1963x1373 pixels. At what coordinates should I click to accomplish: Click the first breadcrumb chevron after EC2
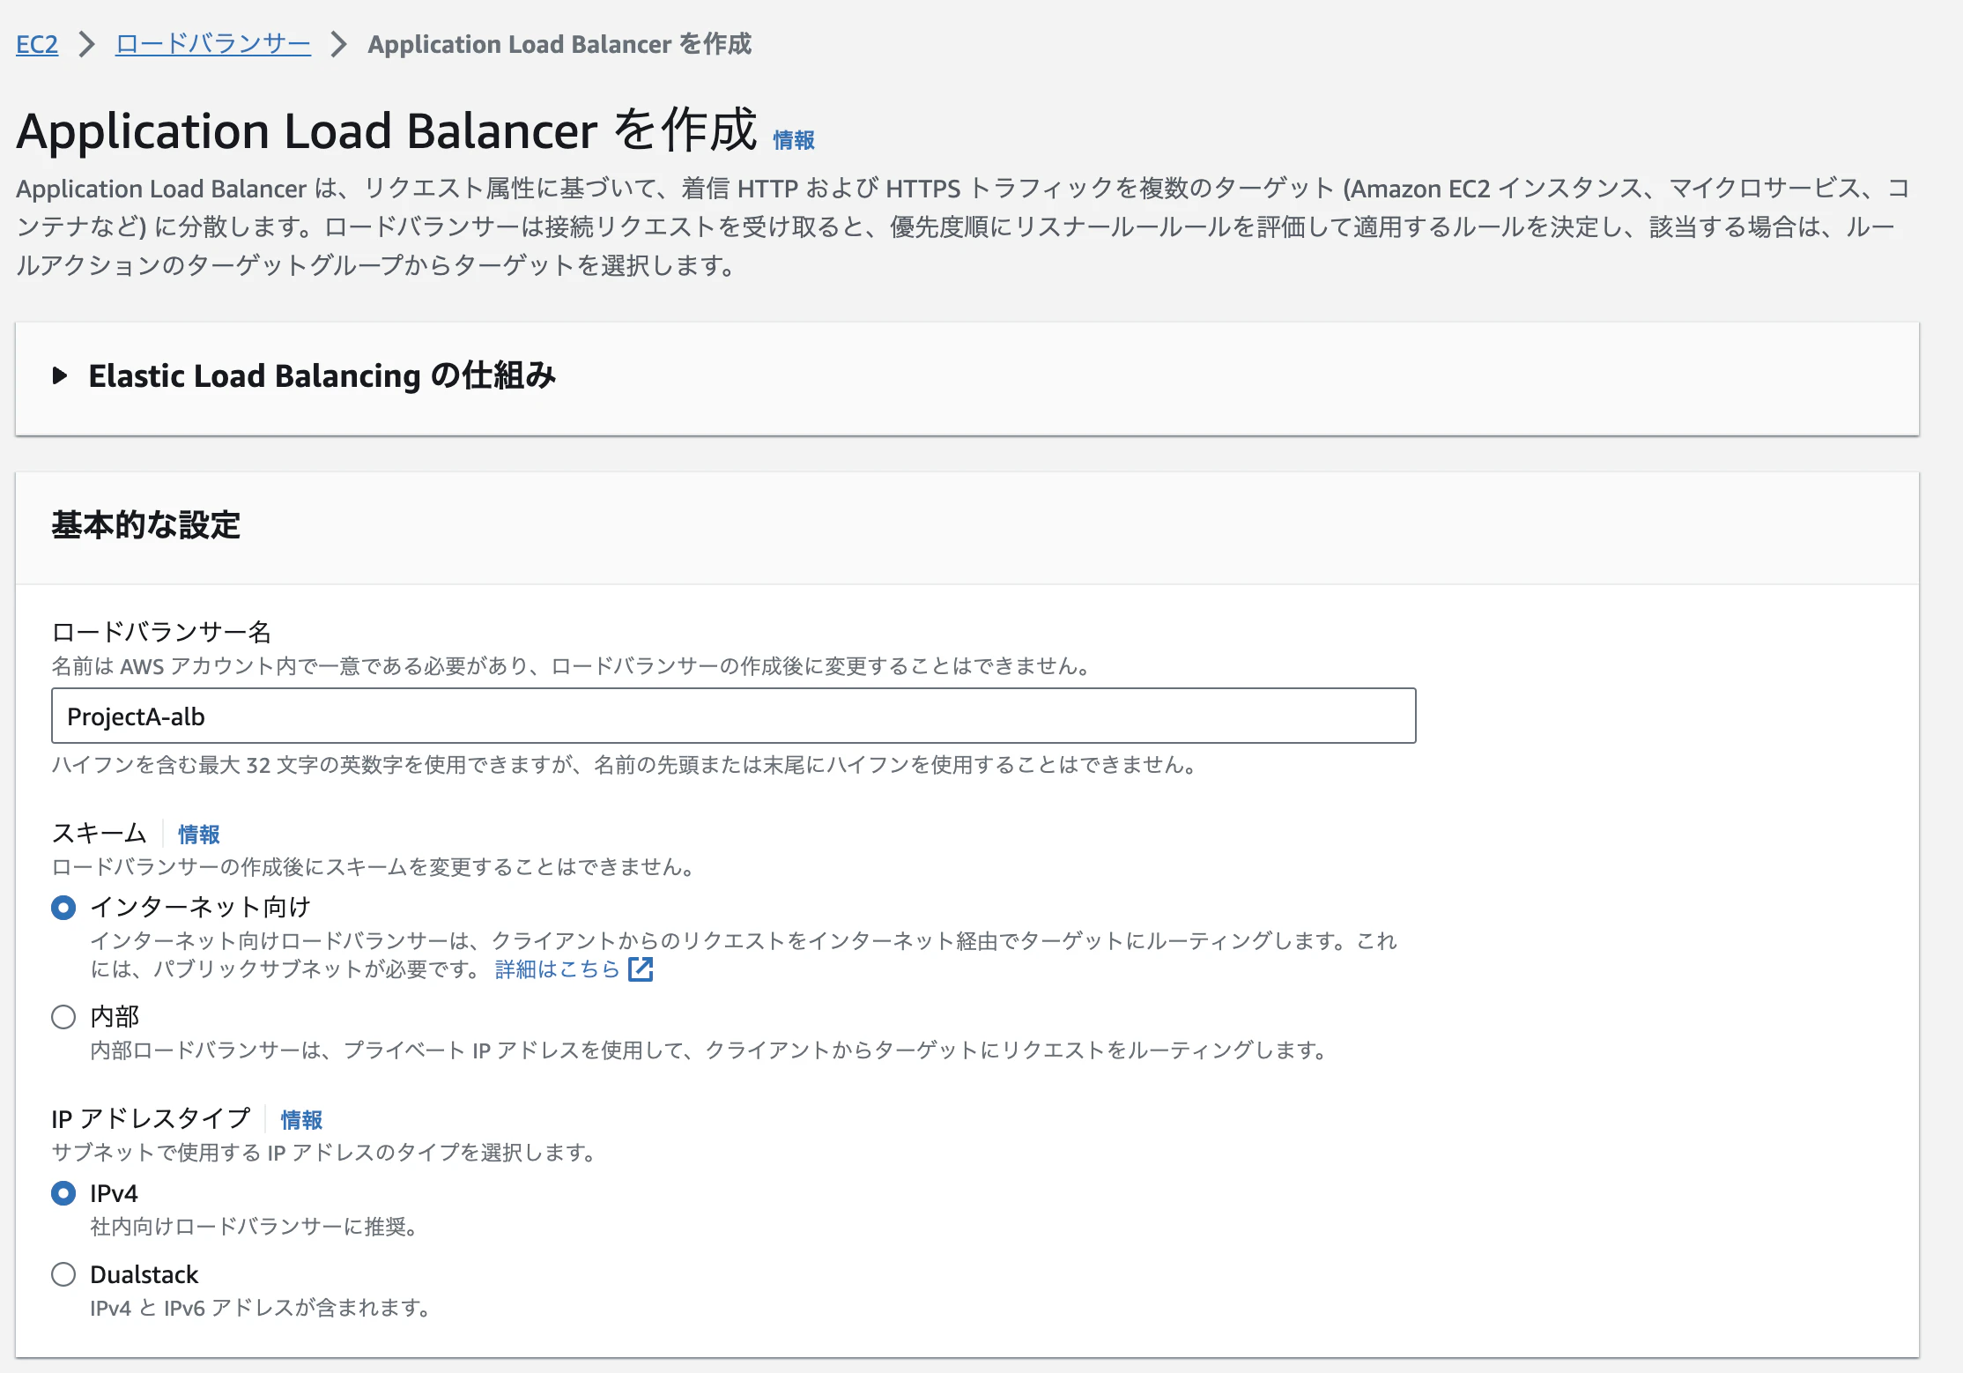(x=86, y=44)
